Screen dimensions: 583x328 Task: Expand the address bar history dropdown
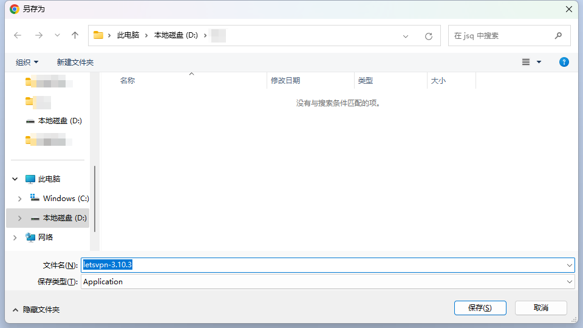tap(406, 36)
